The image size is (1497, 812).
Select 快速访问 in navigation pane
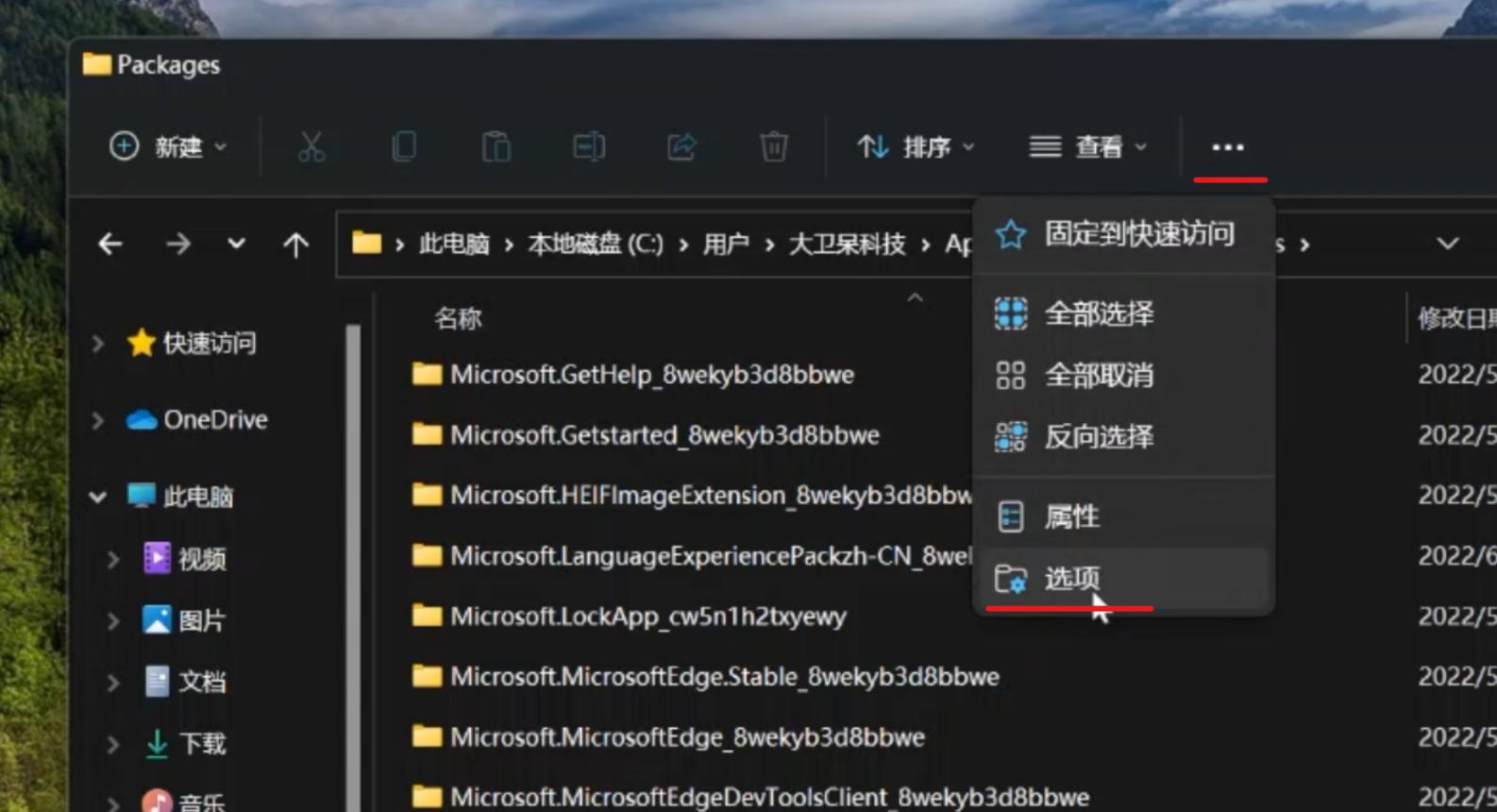[192, 343]
